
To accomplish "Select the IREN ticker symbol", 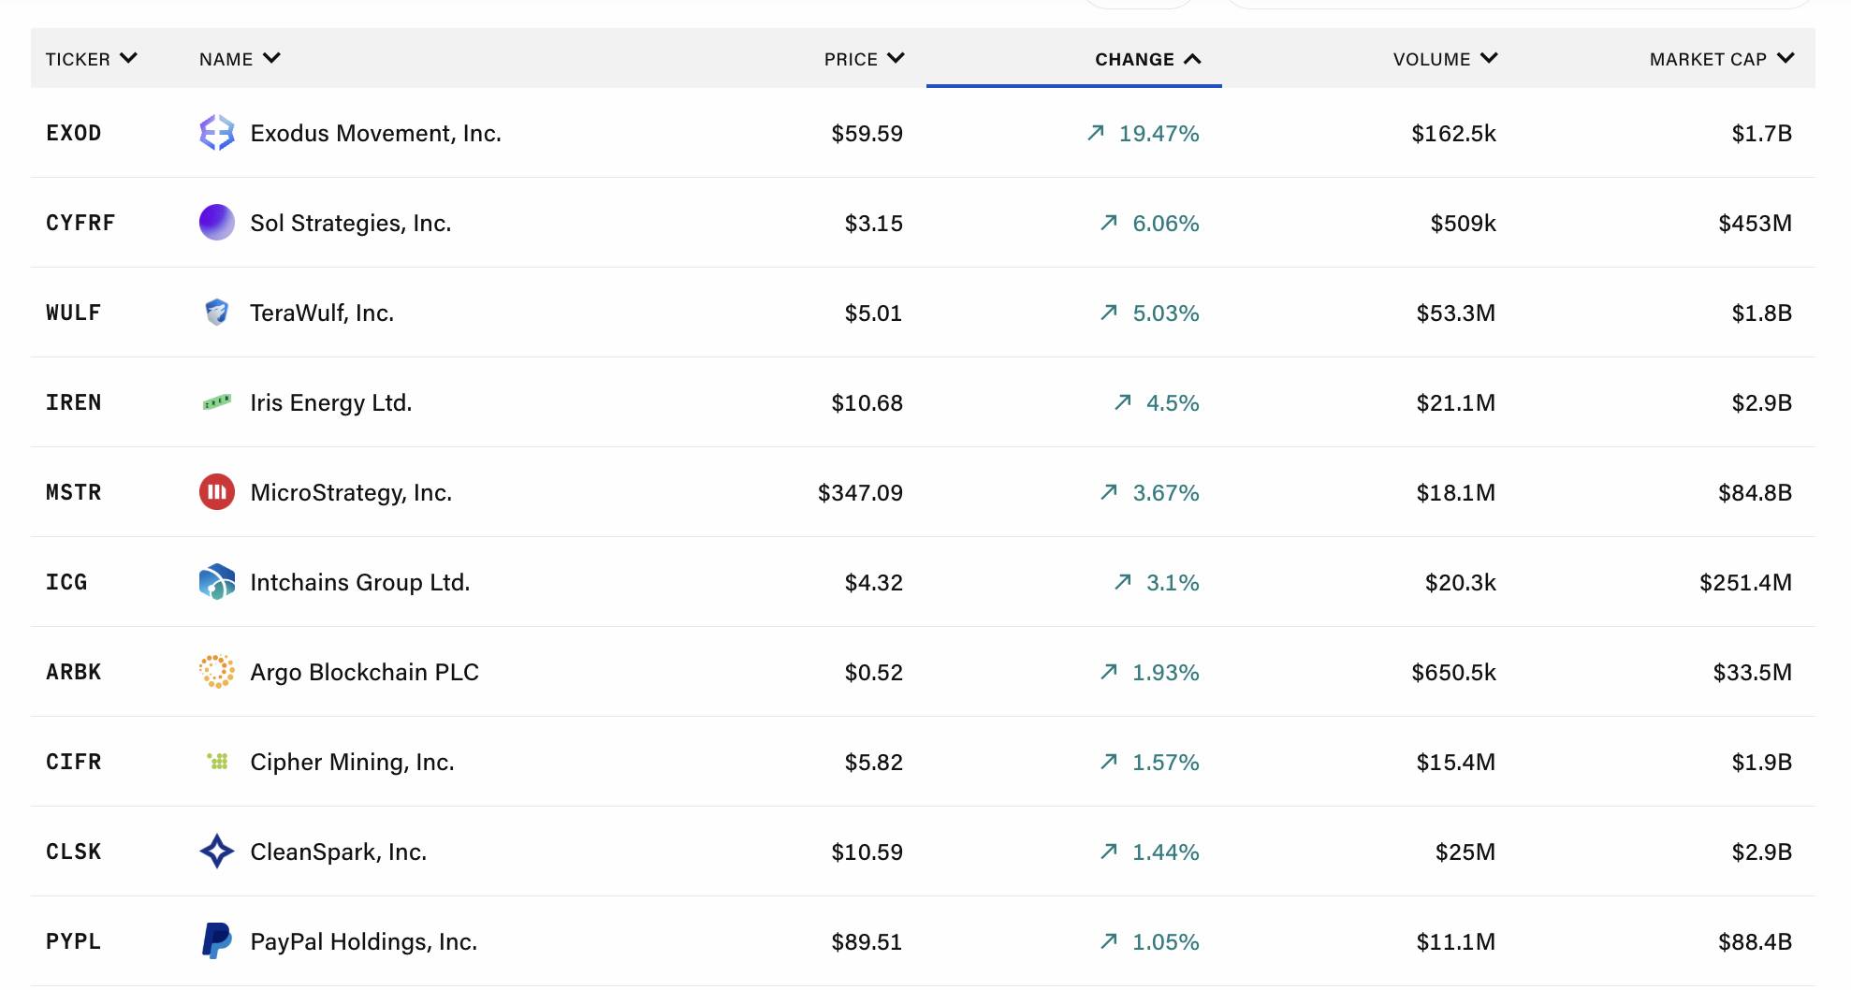I will click(x=74, y=402).
